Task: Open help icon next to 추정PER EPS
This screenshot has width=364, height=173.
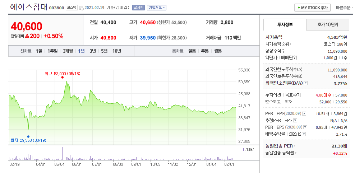Action: (x=295, y=121)
